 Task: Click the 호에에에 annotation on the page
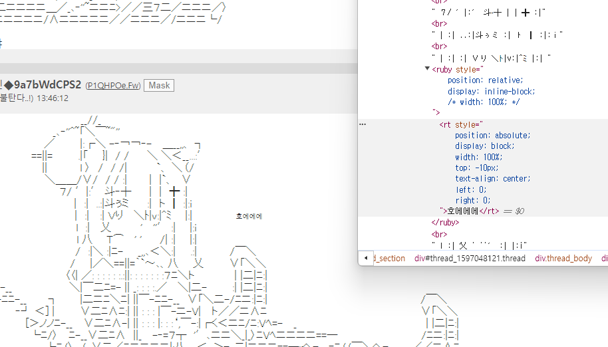(x=249, y=216)
